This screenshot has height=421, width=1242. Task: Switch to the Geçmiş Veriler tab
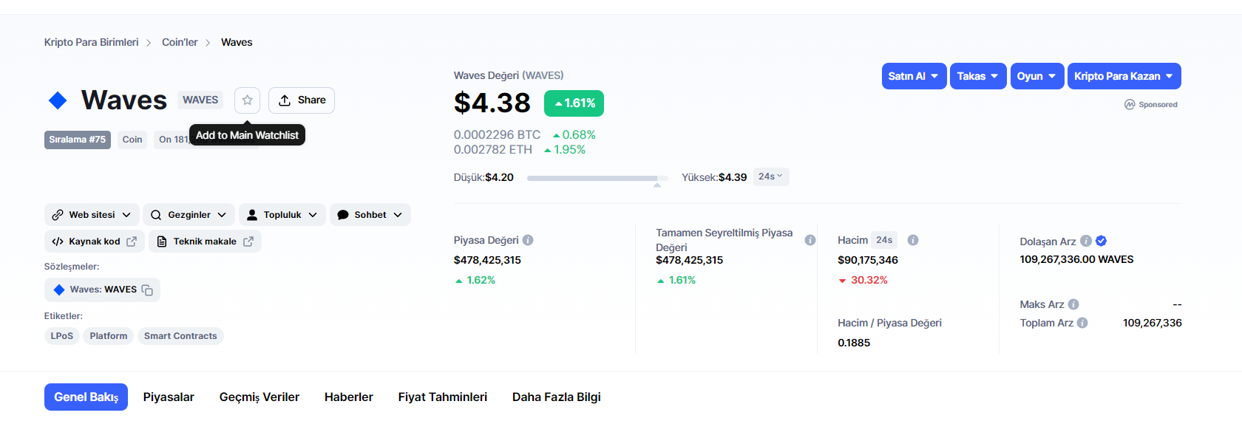[259, 397]
